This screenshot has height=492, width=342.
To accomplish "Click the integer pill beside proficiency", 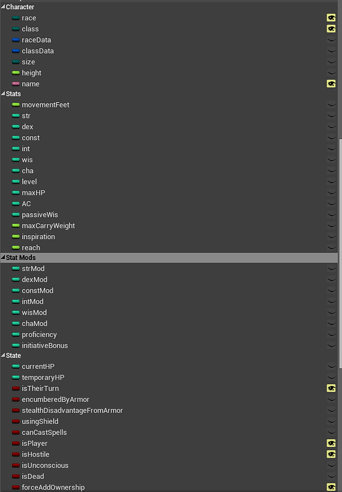I will (16, 334).
